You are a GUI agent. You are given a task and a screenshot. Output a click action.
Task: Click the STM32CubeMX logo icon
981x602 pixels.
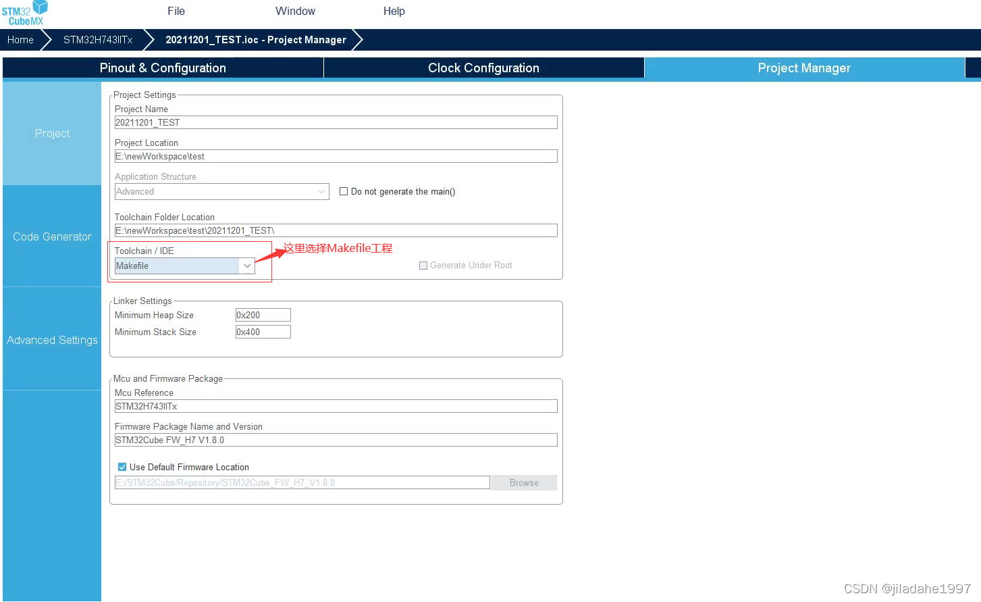point(25,13)
